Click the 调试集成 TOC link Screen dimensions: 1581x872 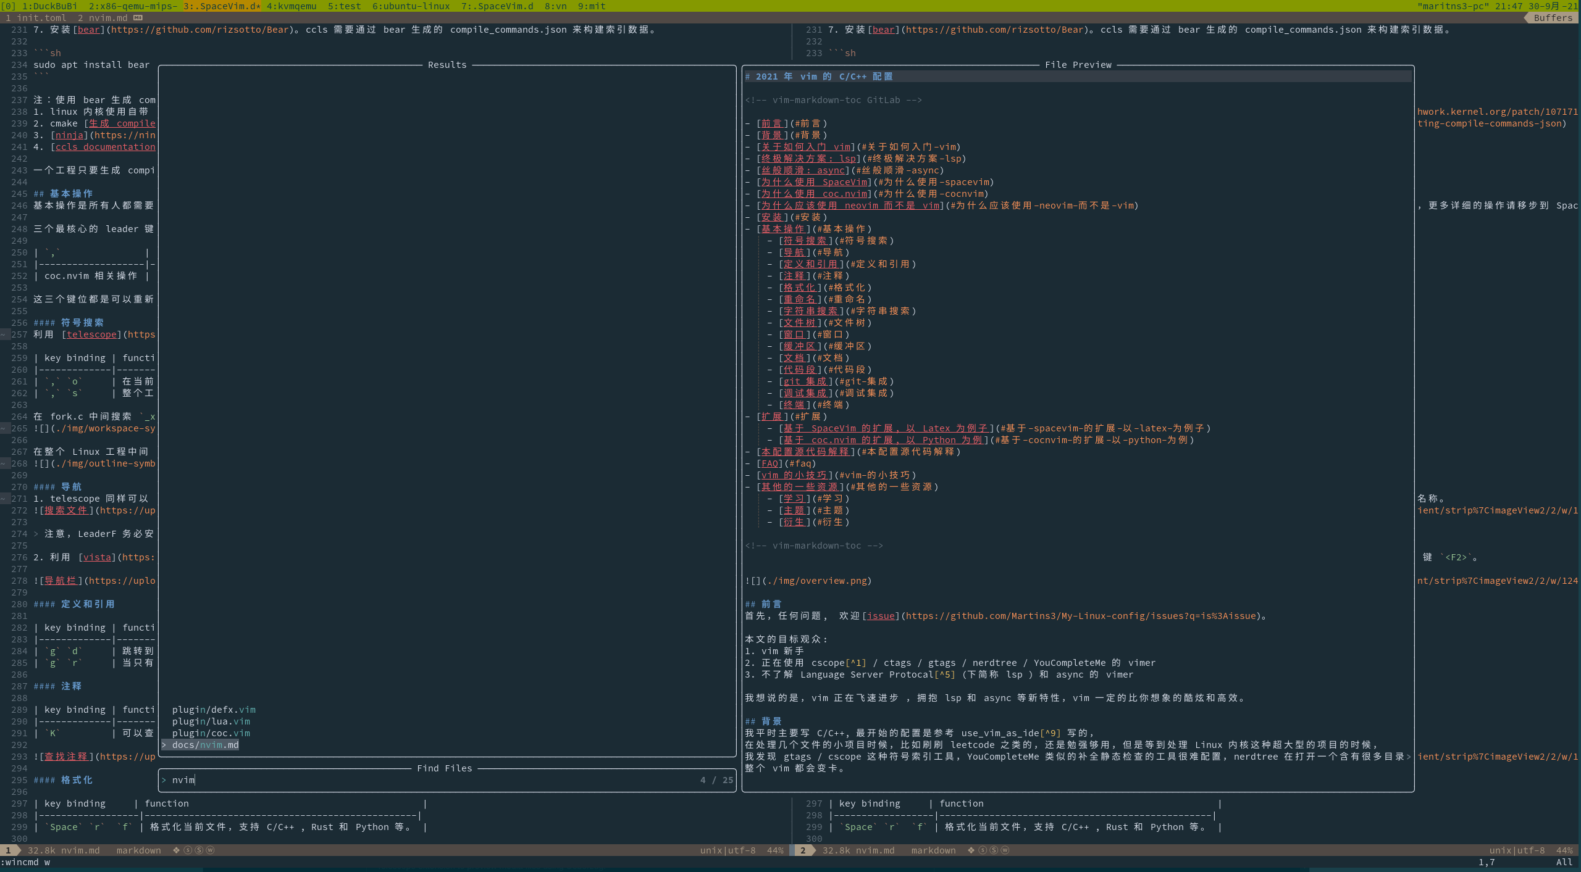(805, 393)
